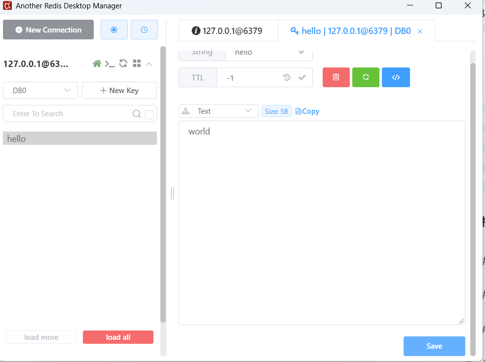This screenshot has height=362, width=485.
Task: Click the load more button
Action: 41,337
